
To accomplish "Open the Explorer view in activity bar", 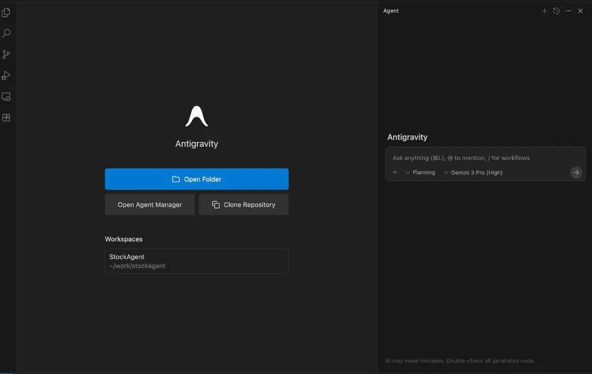I will point(6,13).
